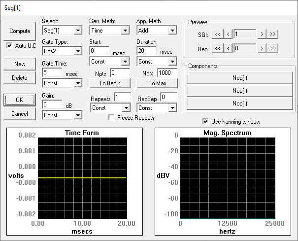Click the Delete button

pyautogui.click(x=20, y=77)
